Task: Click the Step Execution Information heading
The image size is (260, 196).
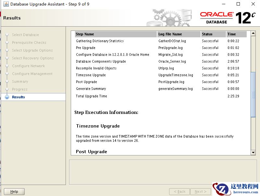Action: coord(106,112)
